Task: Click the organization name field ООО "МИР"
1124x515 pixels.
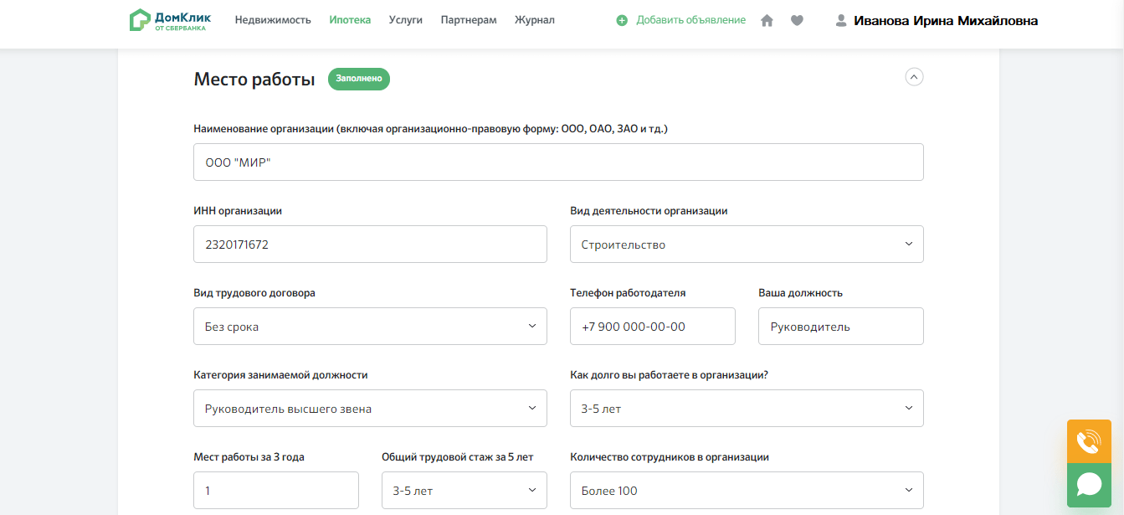Action: [x=558, y=162]
